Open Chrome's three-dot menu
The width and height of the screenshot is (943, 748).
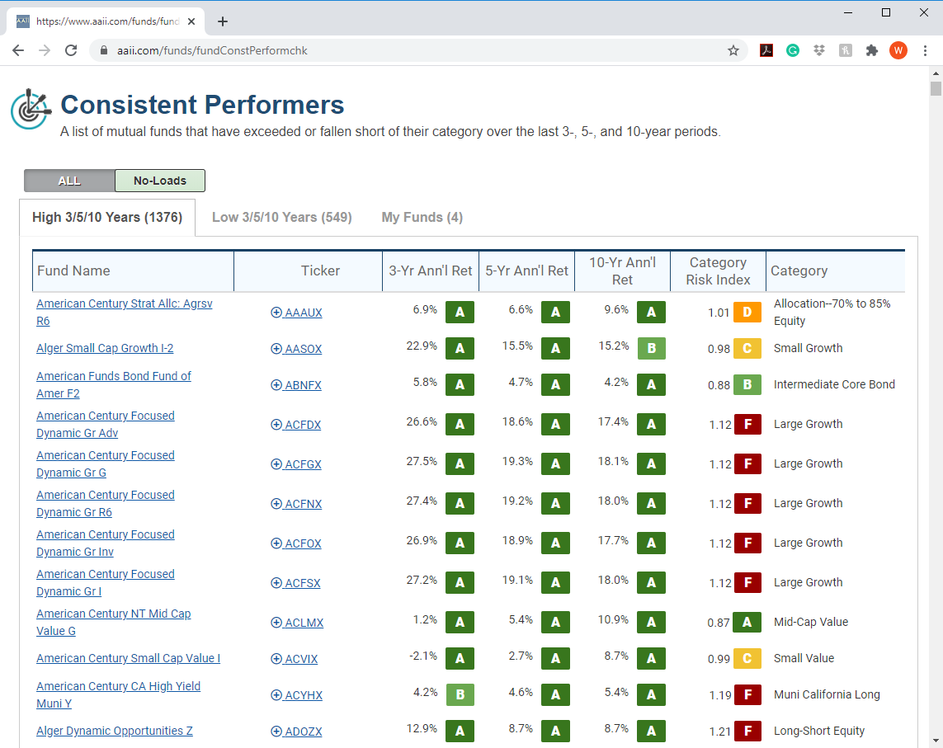[x=925, y=50]
